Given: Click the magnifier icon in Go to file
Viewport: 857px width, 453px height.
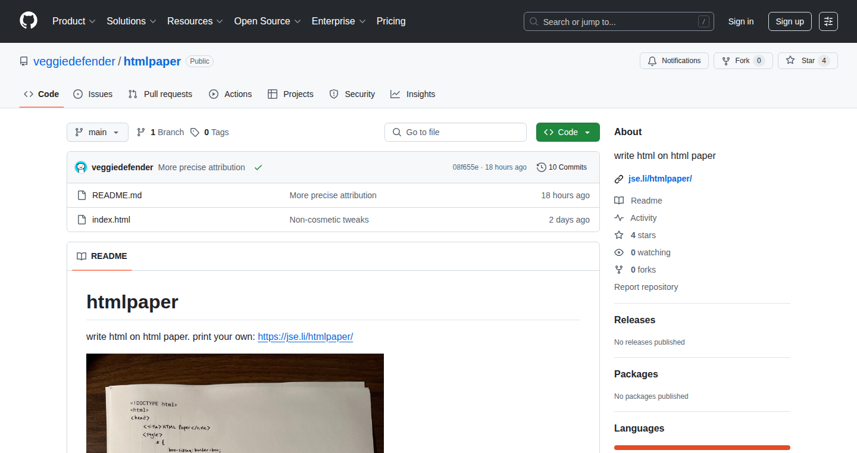Looking at the screenshot, I should pos(397,132).
